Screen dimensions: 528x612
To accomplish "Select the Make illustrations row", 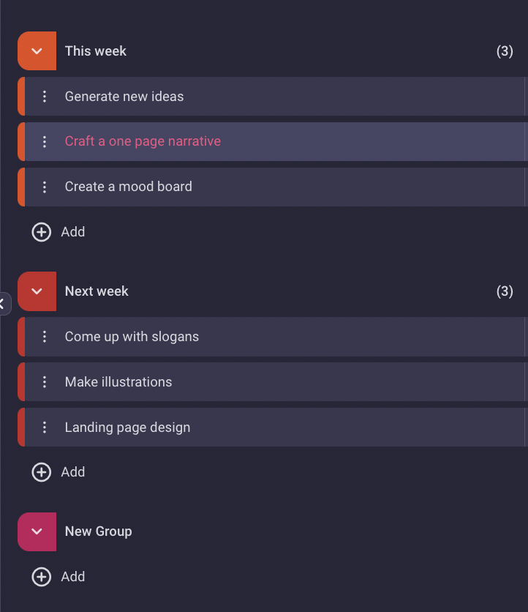I will [x=118, y=382].
